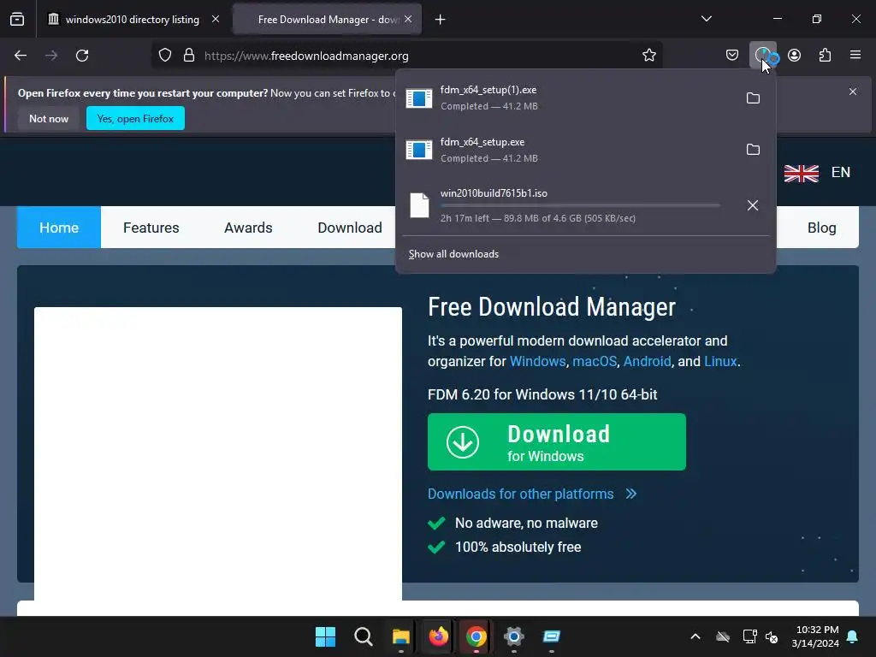
Task: Open the Blog menu item
Action: (821, 228)
